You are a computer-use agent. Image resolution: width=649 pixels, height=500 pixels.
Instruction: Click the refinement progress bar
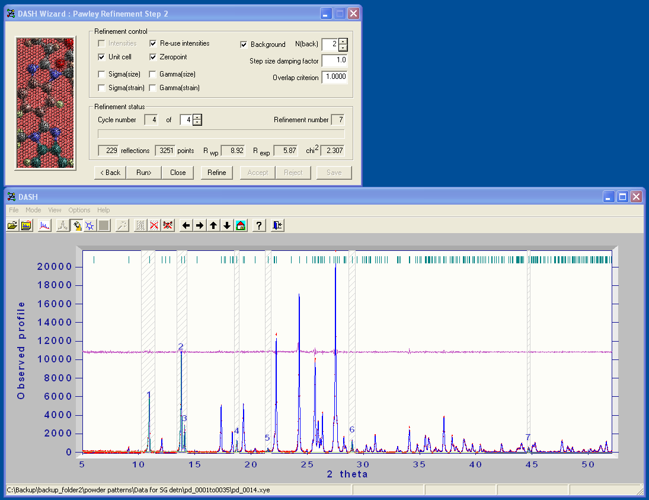pos(221,134)
